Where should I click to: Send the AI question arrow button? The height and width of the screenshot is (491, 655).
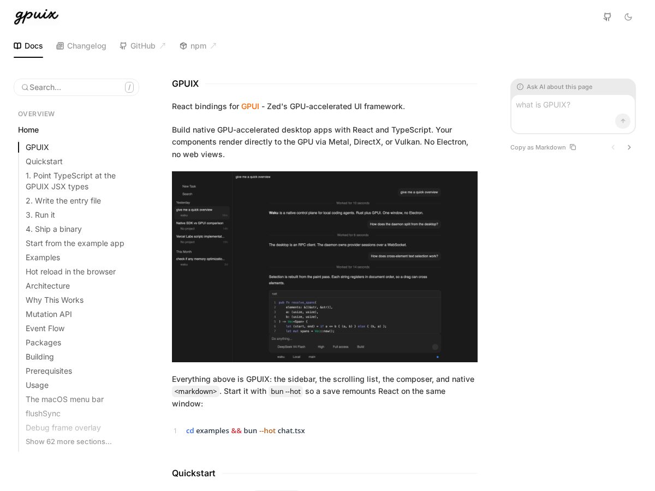[623, 121]
